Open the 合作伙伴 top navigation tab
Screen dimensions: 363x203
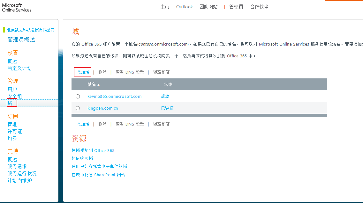pos(259,7)
